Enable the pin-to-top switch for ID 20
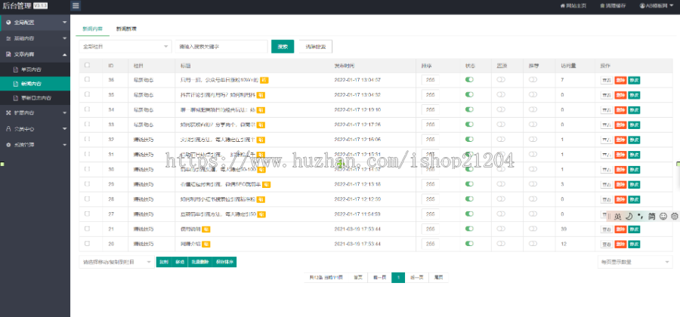The width and height of the screenshot is (680, 317). pos(502,243)
